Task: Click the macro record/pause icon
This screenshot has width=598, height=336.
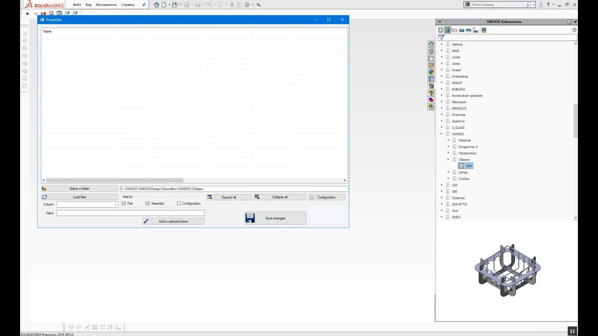Action: pos(43,14)
